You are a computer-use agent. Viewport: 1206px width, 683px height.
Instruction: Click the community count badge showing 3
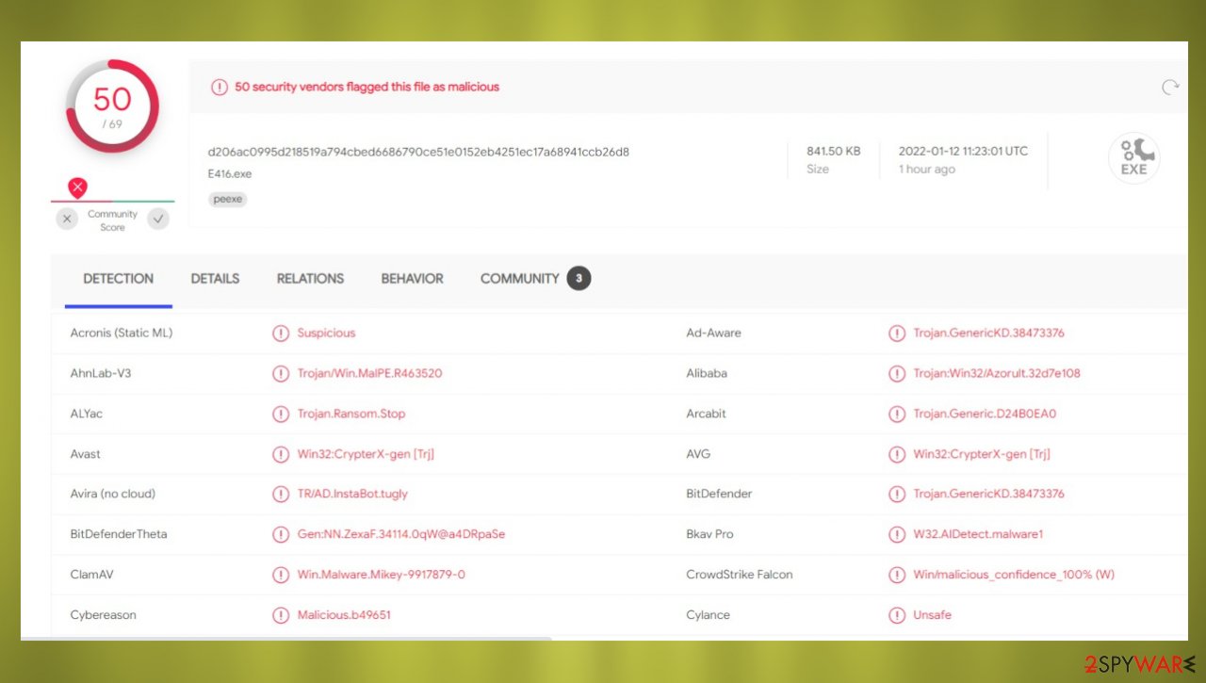(x=579, y=279)
